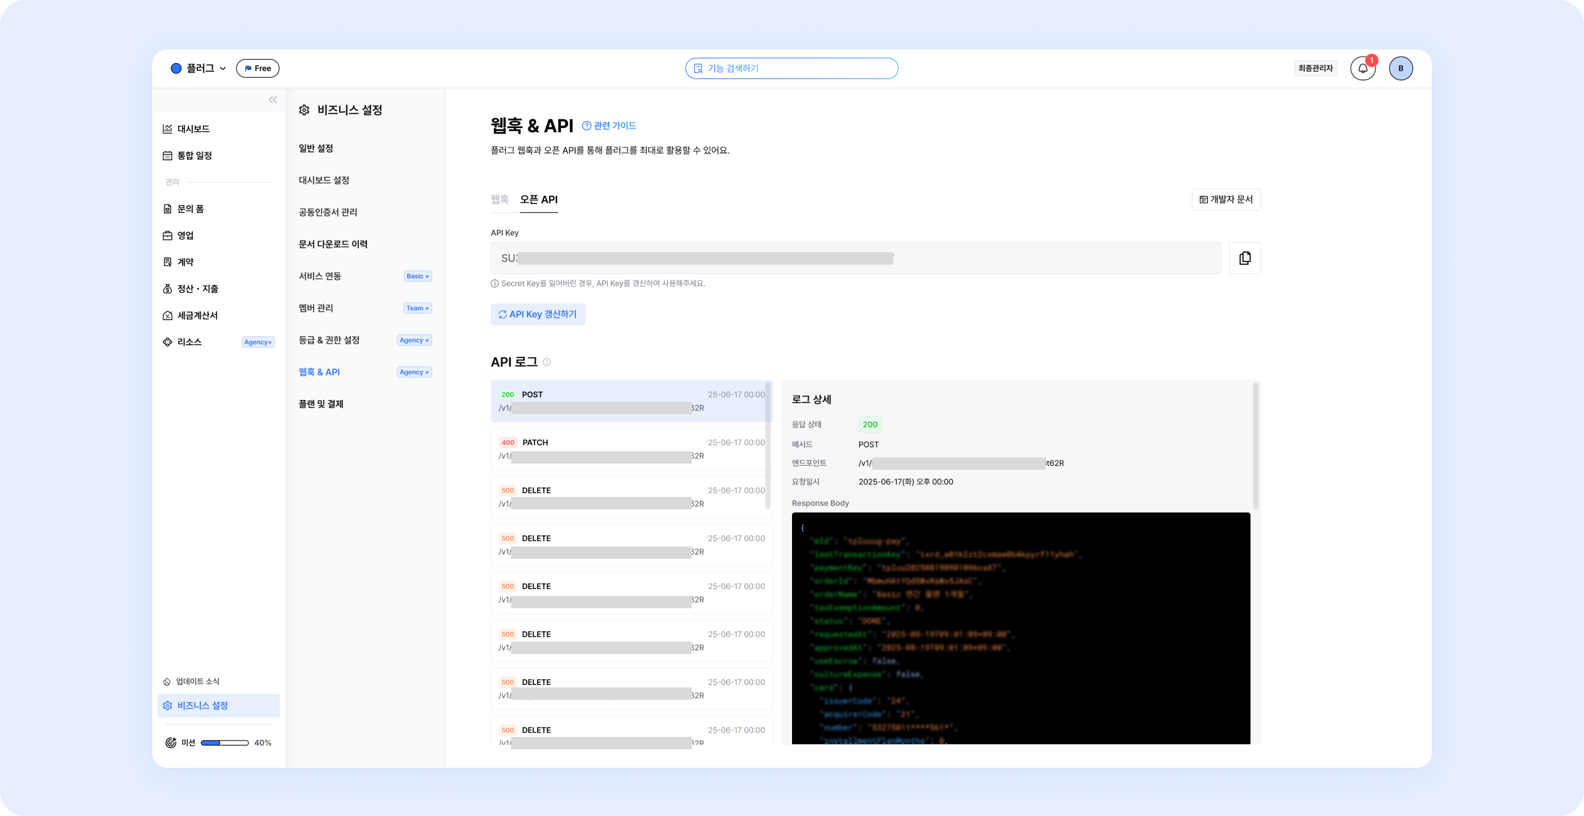Screen dimensions: 1584x816
Task: Open 업데이트 소식 in sidebar
Action: pos(197,681)
